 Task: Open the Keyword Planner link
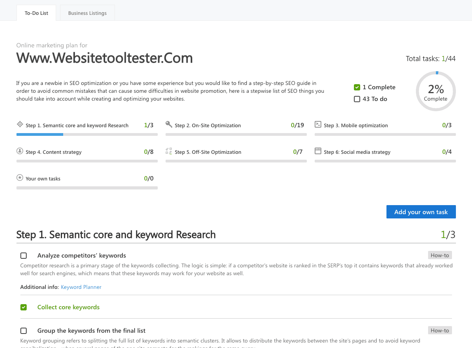[x=81, y=287]
